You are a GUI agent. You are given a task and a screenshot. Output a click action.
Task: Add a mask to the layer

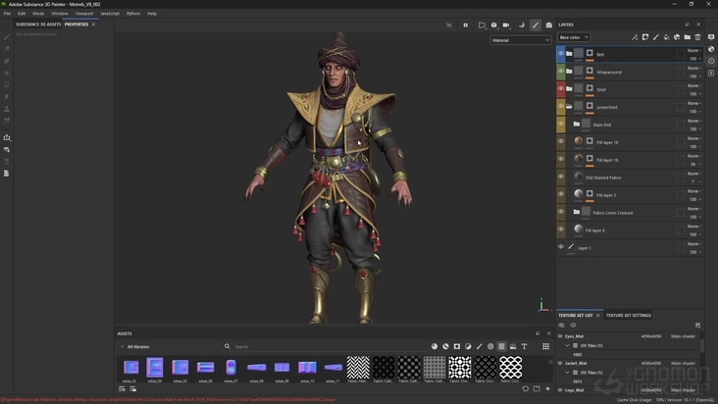(x=645, y=37)
